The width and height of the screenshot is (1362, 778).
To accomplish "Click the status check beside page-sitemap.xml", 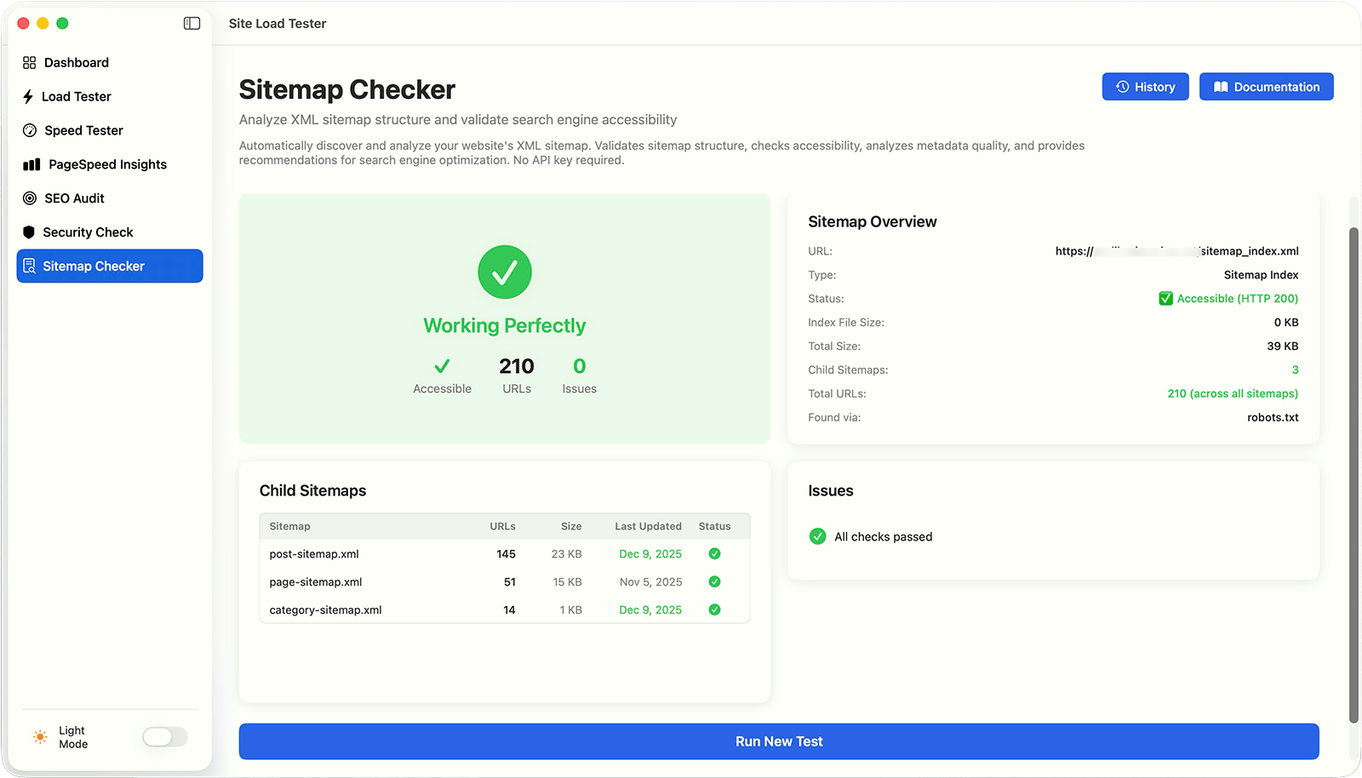I will click(x=714, y=581).
